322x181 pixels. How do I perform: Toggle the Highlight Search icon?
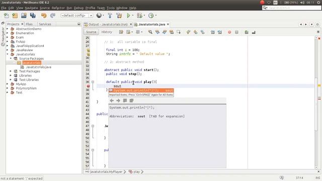point(172,32)
